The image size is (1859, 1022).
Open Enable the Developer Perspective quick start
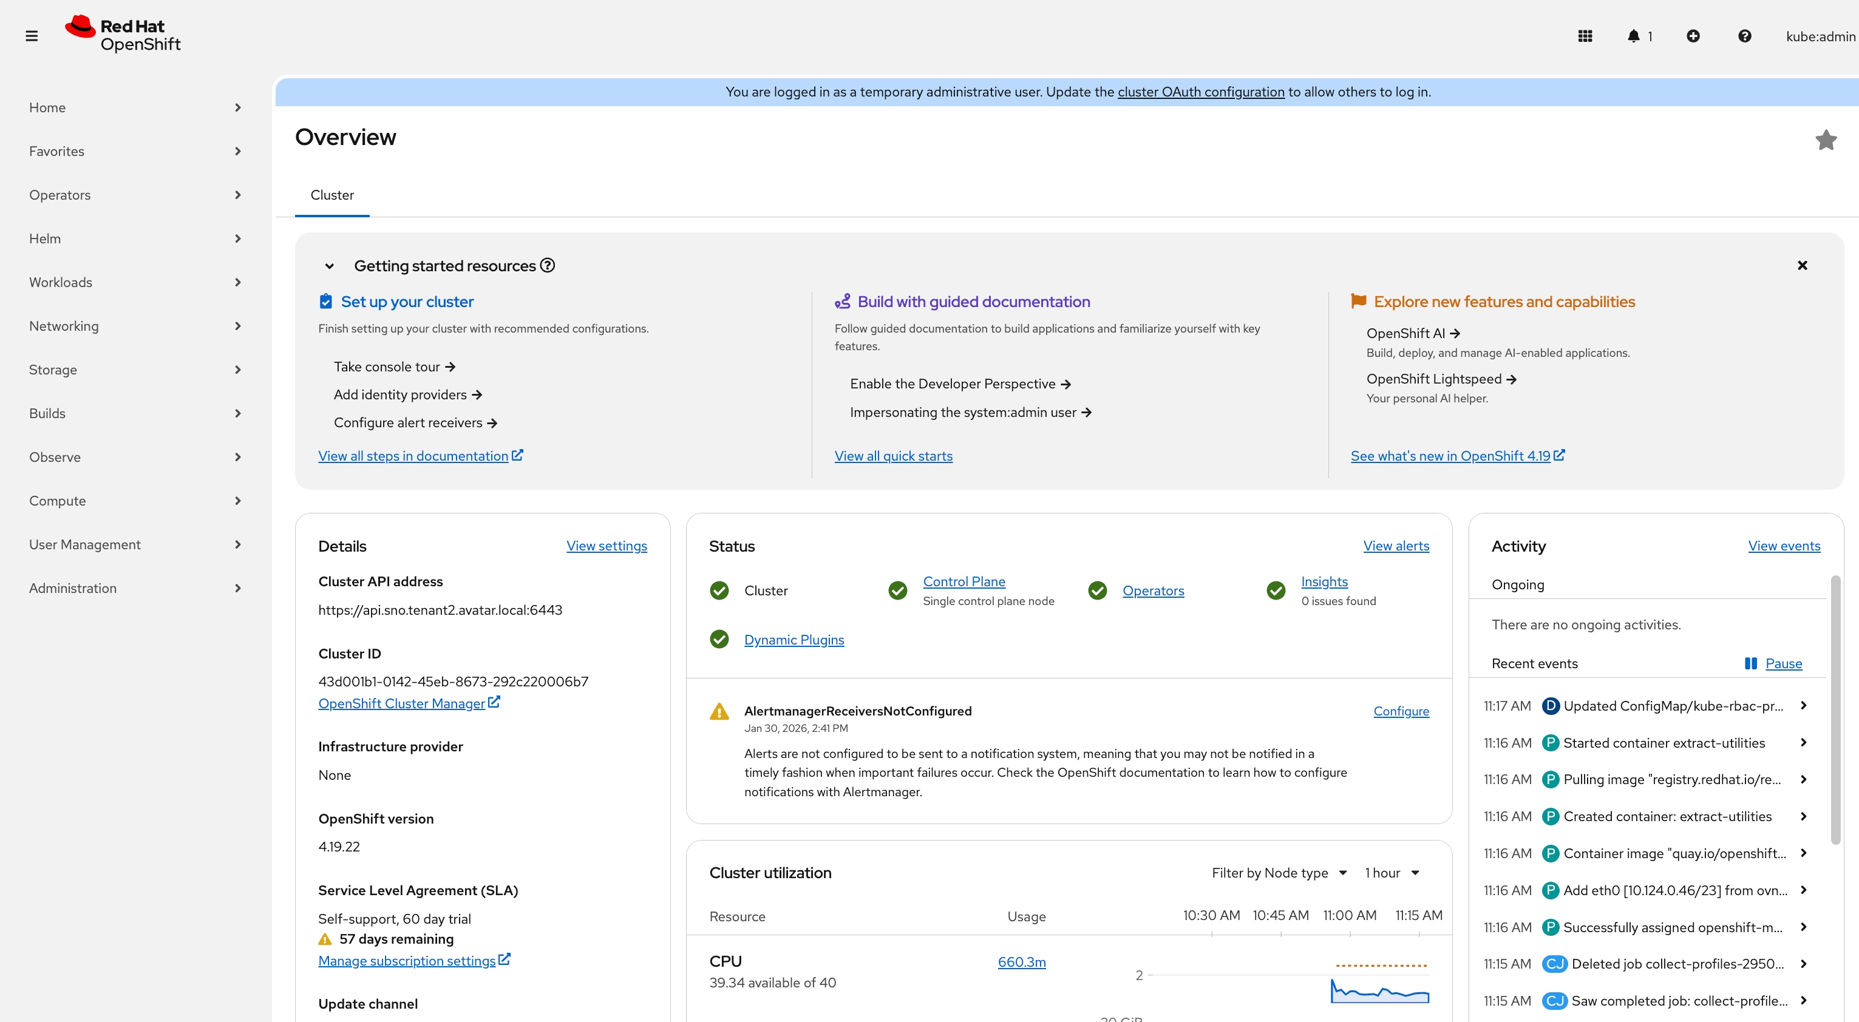tap(960, 384)
